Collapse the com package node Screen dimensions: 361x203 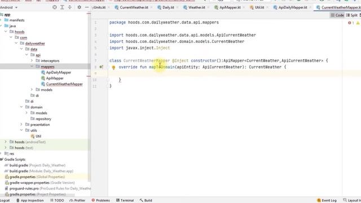pos(11,37)
